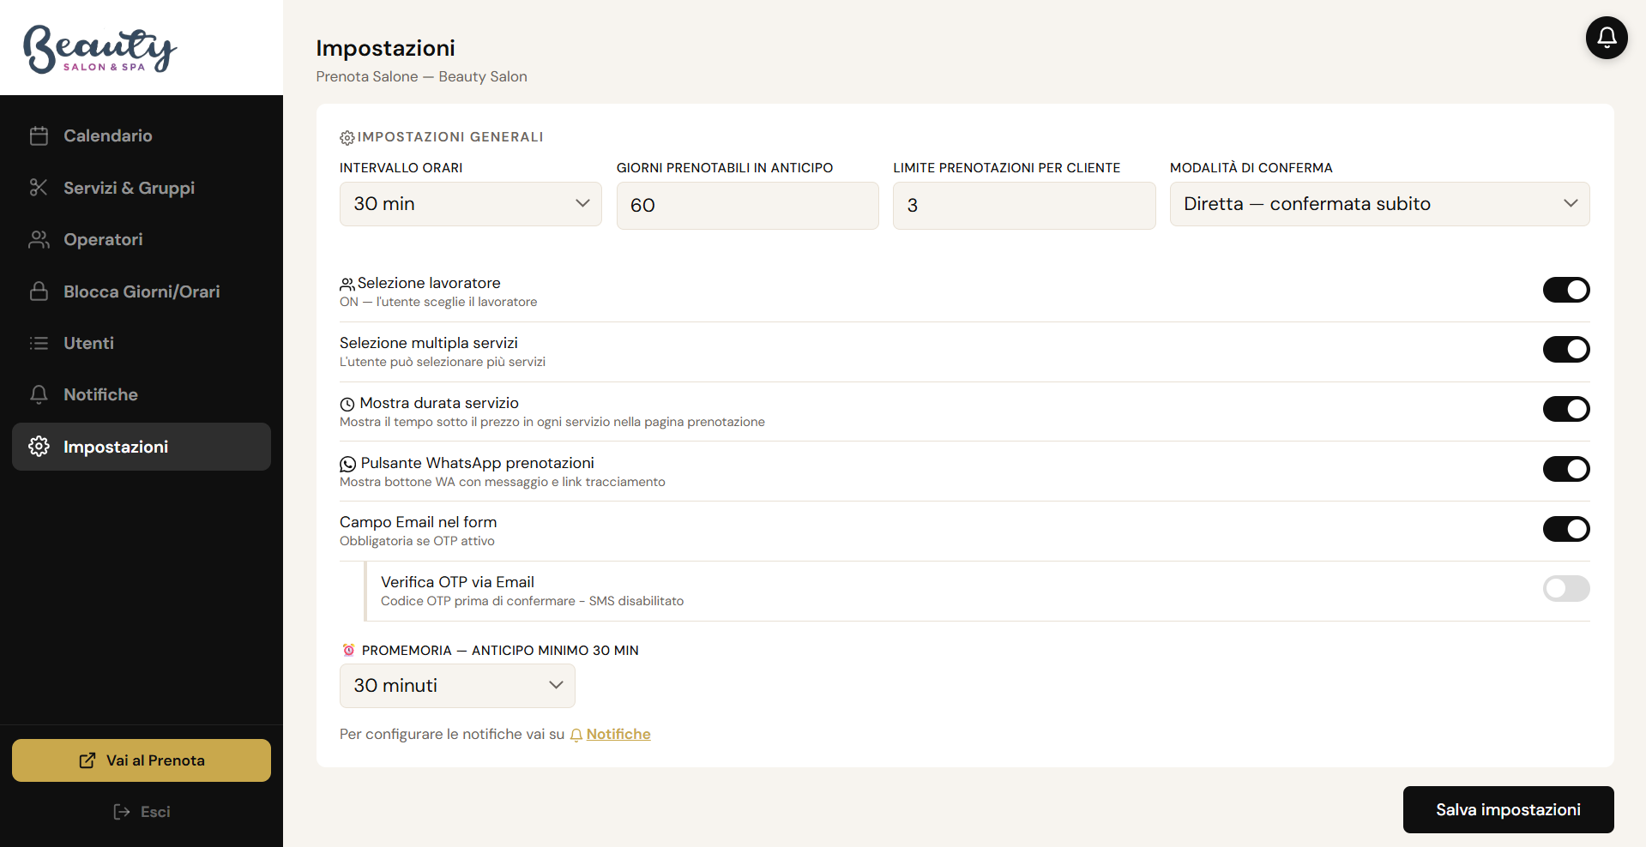The width and height of the screenshot is (1646, 847).
Task: Click "Prenota Salone — Beauty Salon" subtitle
Action: click(421, 76)
